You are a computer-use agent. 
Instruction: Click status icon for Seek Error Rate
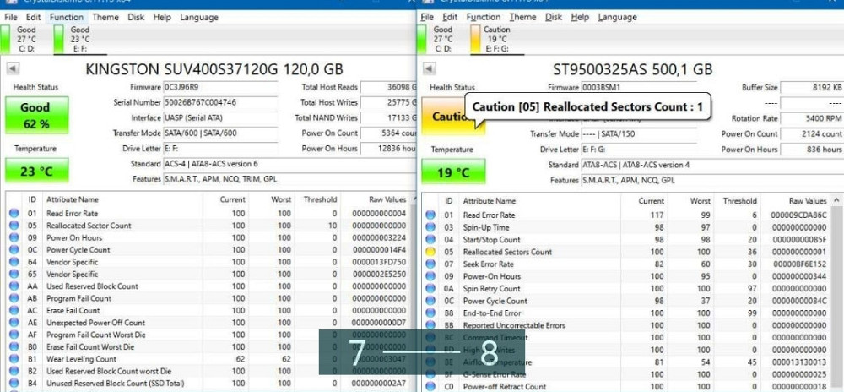point(430,264)
